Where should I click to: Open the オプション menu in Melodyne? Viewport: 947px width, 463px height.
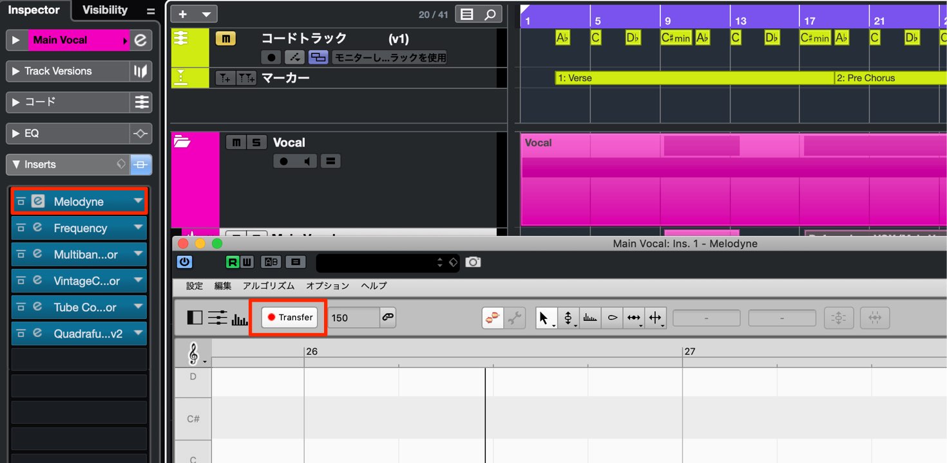(x=327, y=286)
